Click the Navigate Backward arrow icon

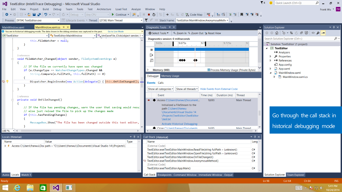(x=7, y=14)
